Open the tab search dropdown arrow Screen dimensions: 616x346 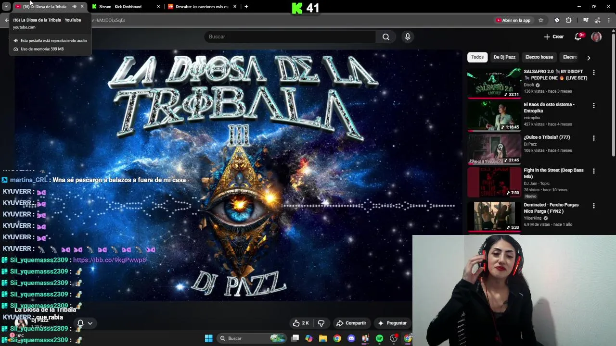[x=6, y=7]
